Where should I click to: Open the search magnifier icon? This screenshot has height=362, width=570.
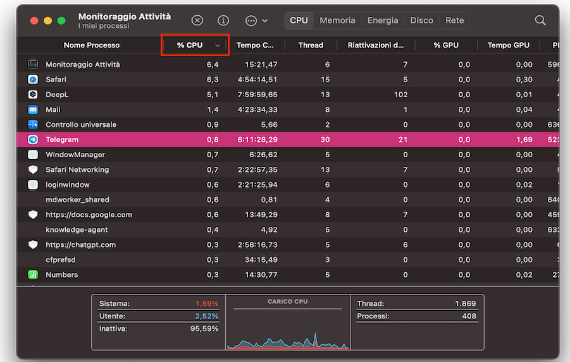pos(540,20)
